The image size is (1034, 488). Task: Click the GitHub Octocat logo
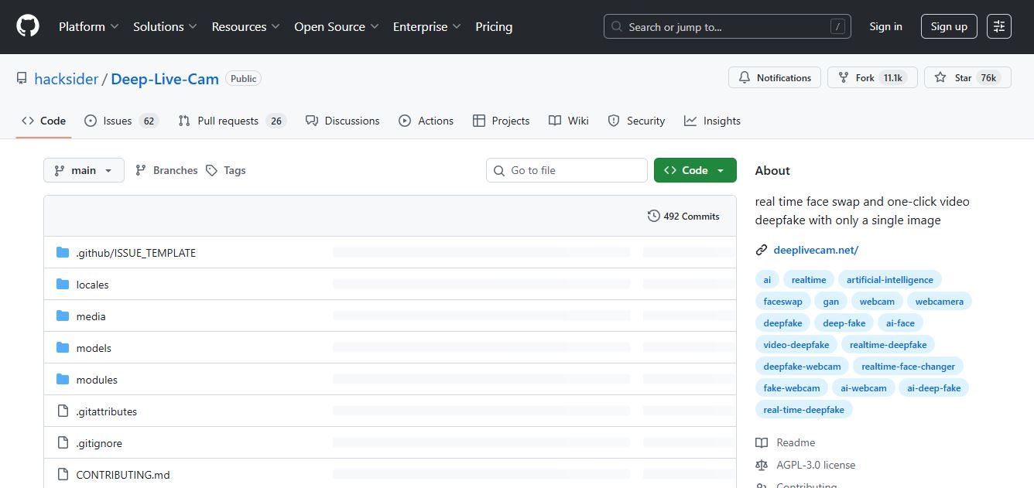[x=28, y=26]
